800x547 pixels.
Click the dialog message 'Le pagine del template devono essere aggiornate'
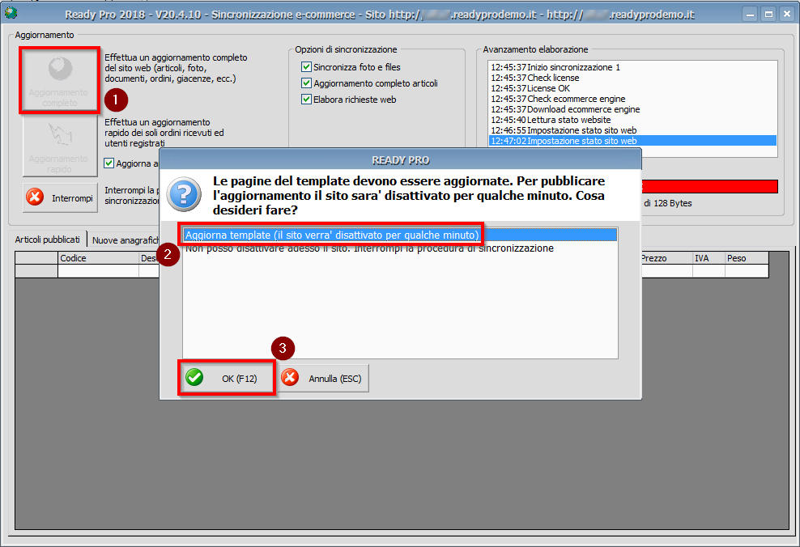coord(409,195)
